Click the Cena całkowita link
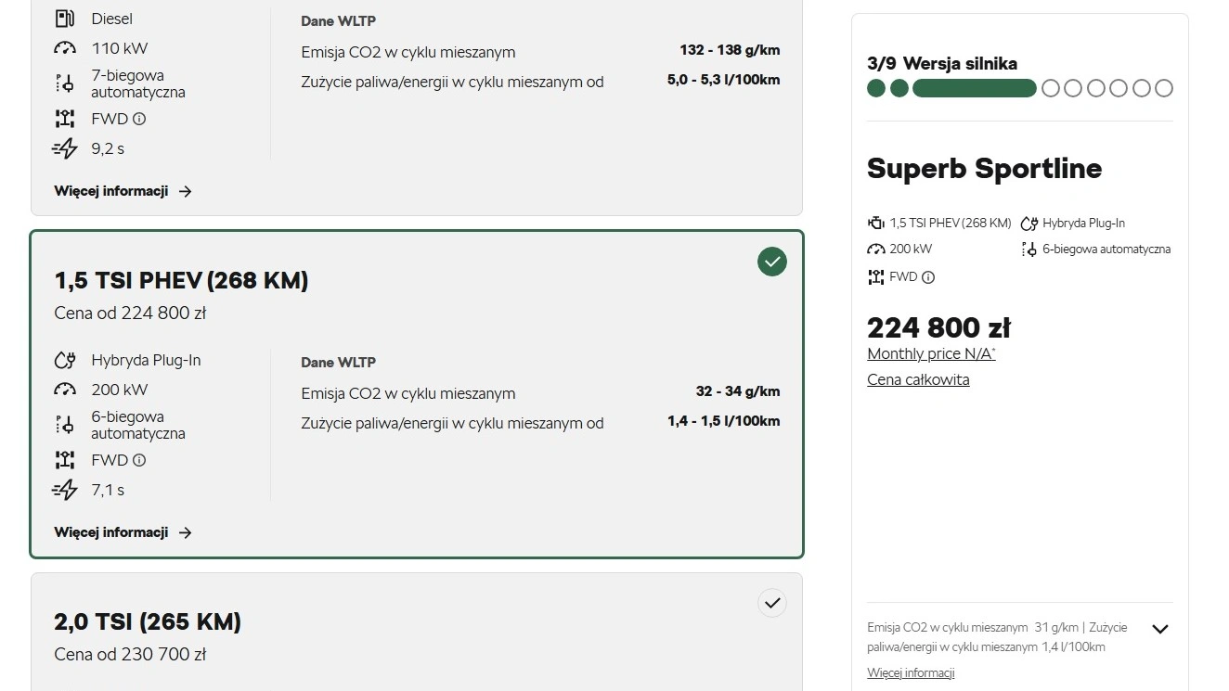The image size is (1229, 691). tap(917, 379)
